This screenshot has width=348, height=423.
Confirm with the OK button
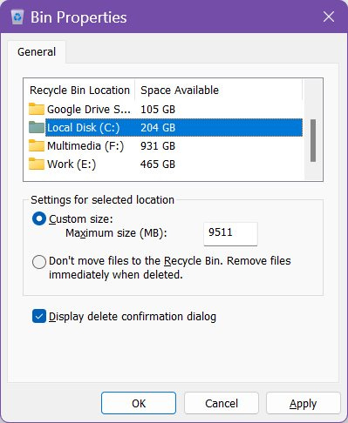139,403
